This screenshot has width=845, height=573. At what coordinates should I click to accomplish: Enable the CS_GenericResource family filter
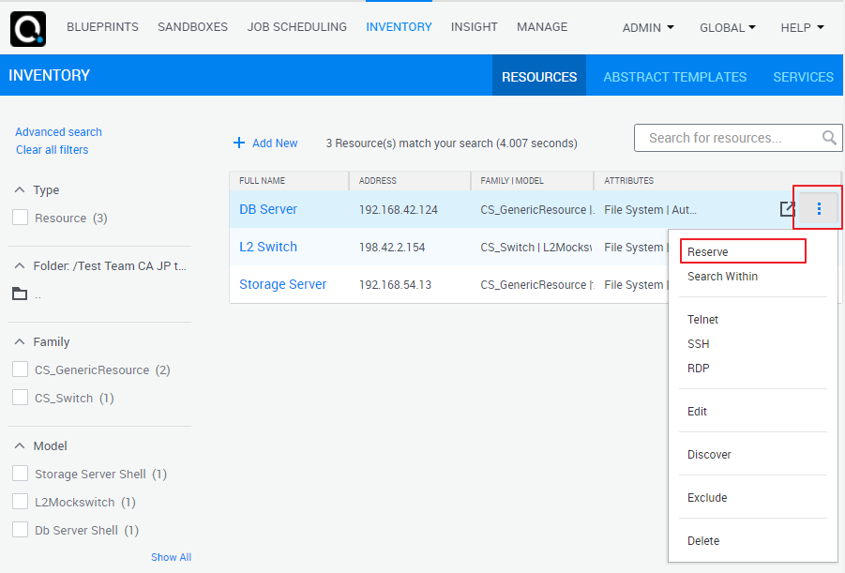(20, 369)
